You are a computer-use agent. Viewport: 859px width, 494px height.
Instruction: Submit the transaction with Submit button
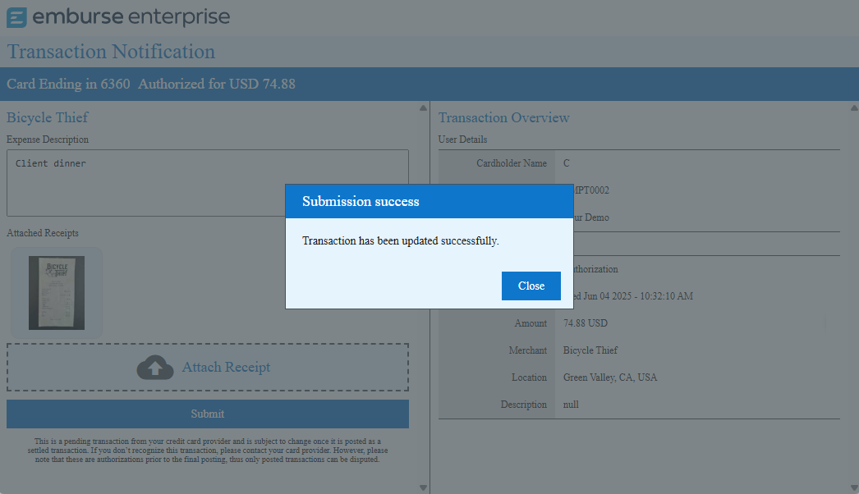point(208,414)
